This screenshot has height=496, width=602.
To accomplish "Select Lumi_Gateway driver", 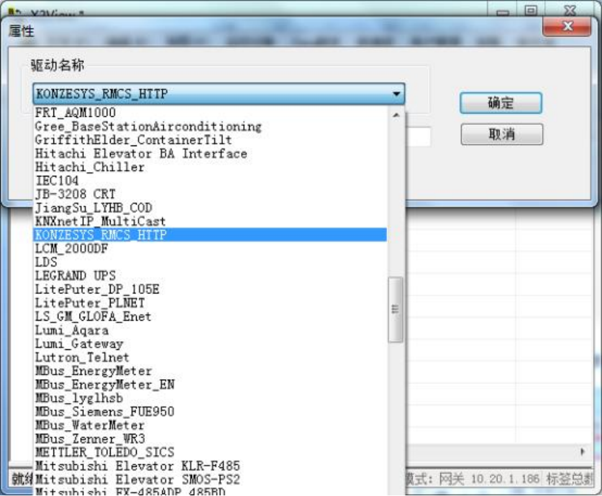I will (209, 344).
